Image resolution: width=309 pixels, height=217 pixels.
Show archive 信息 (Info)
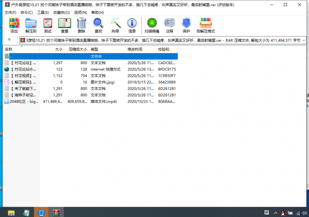tap(132, 25)
